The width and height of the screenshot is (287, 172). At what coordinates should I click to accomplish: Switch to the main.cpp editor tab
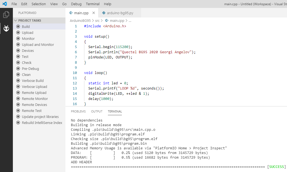coord(82,13)
